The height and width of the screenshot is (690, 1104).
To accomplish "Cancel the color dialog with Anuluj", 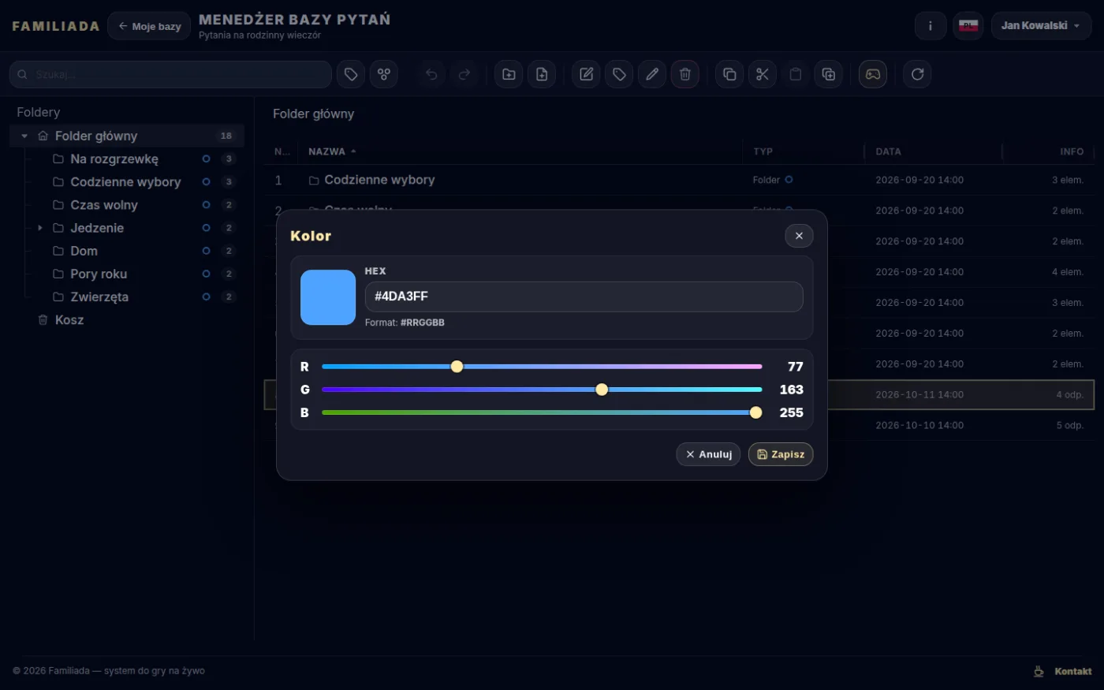I will point(708,454).
